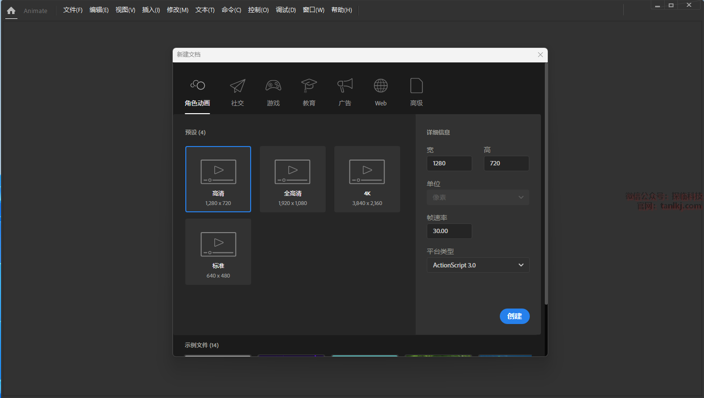Select the 教育 (Education) graduation cap icon
Viewport: 704px width, 398px height.
(309, 86)
